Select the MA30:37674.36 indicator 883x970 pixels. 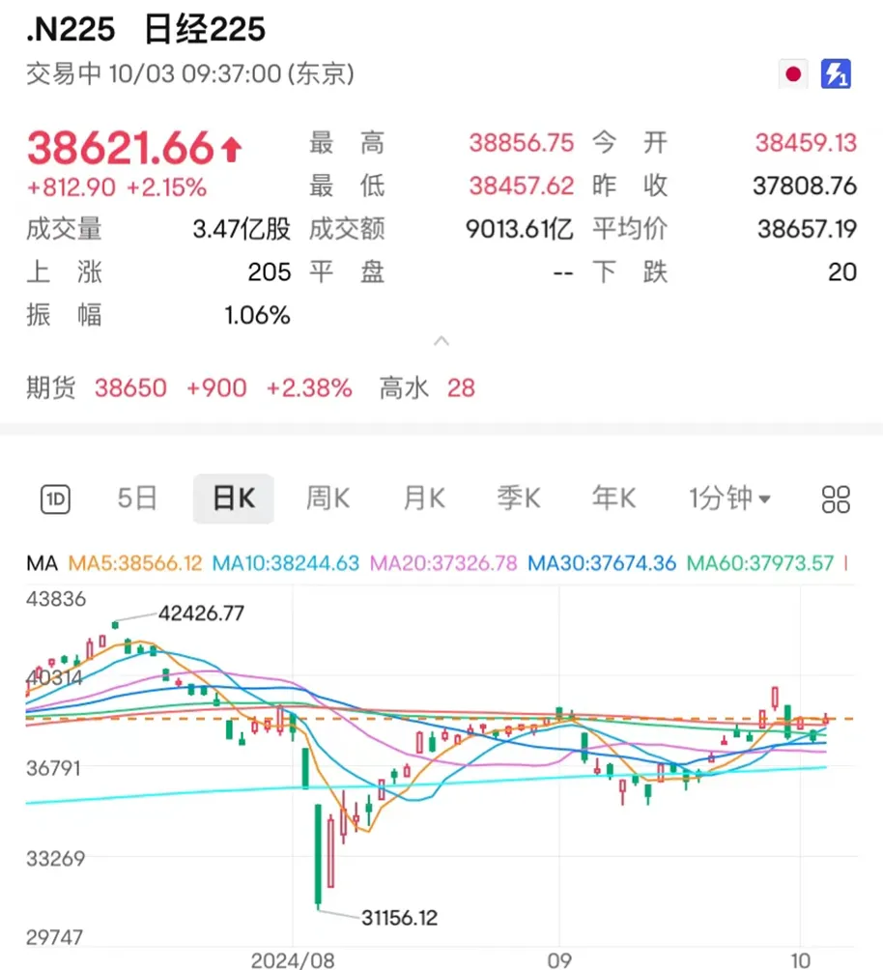point(602,563)
